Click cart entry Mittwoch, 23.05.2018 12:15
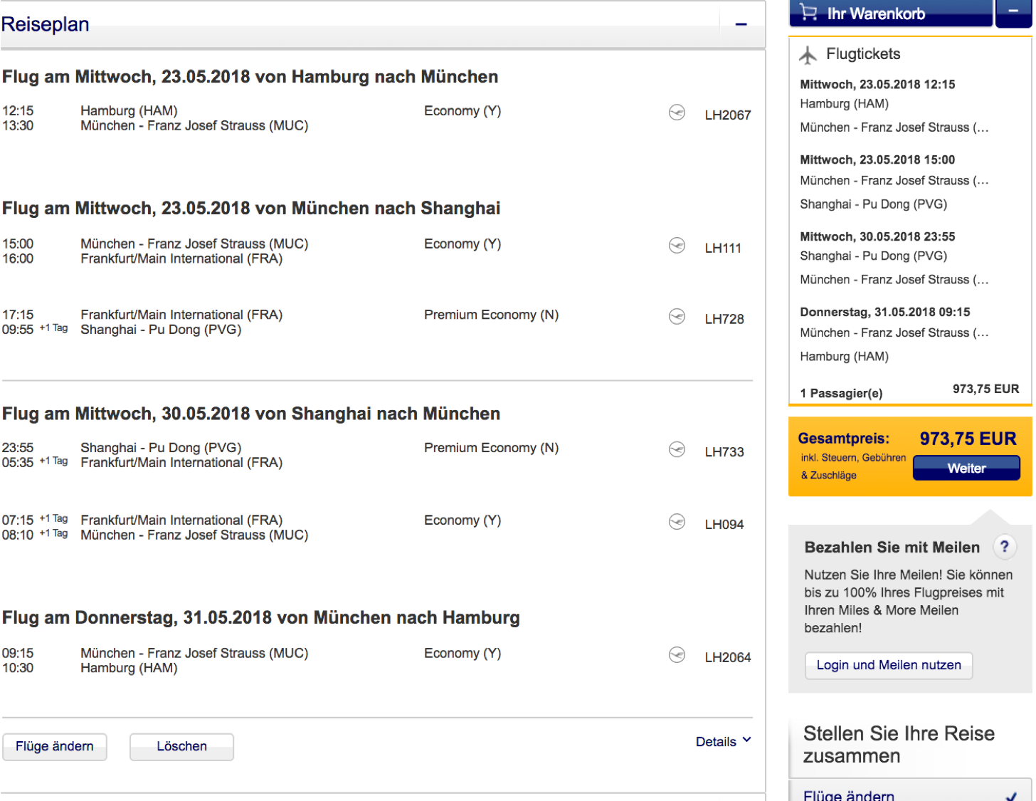 [877, 84]
